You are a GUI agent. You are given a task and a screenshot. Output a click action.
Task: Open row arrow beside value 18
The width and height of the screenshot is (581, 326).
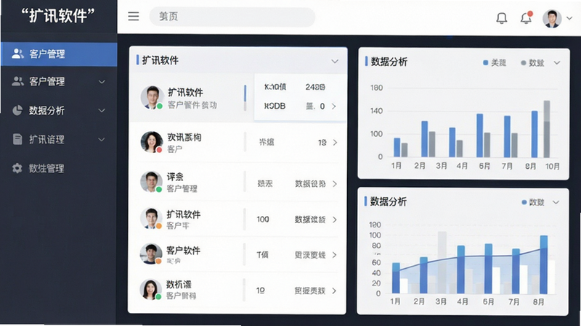click(335, 142)
